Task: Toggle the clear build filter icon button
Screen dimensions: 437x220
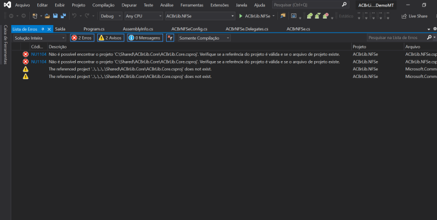Action: coord(170,38)
